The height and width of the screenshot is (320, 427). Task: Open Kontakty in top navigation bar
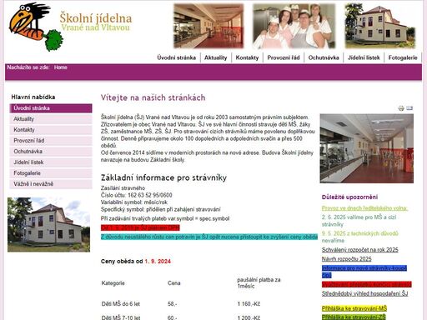point(247,57)
